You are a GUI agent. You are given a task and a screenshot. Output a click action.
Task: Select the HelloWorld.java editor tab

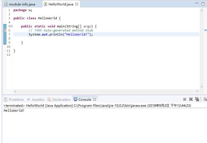(61, 4)
